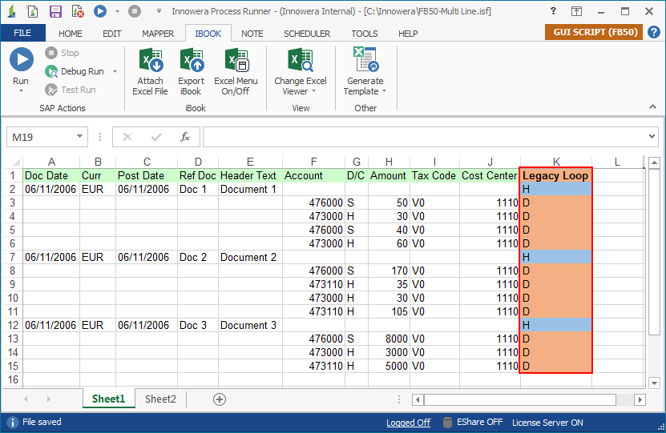Open the Name Box dropdown for M19

click(79, 137)
